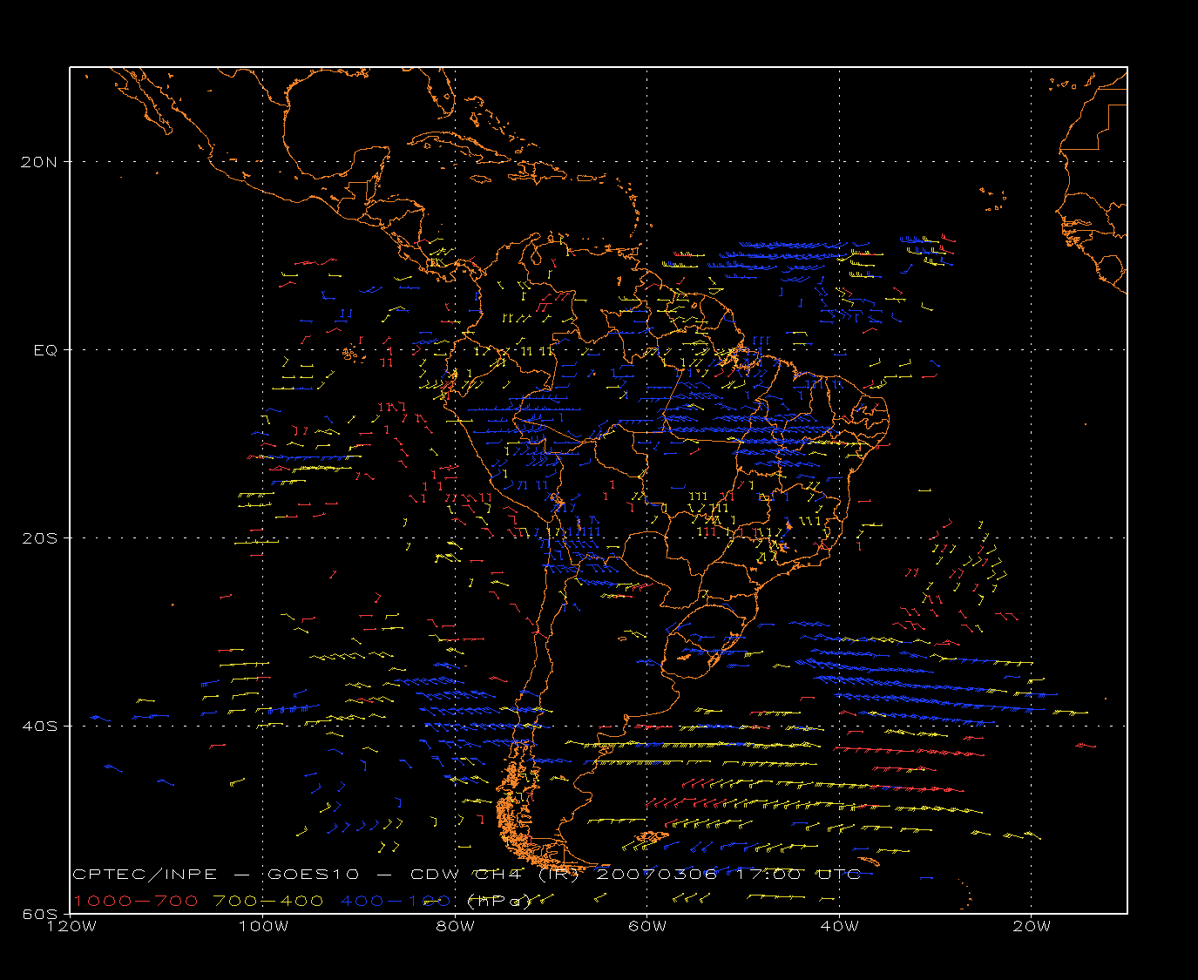Click the 40W longitude label
Image resolution: width=1198 pixels, height=980 pixels.
(839, 926)
